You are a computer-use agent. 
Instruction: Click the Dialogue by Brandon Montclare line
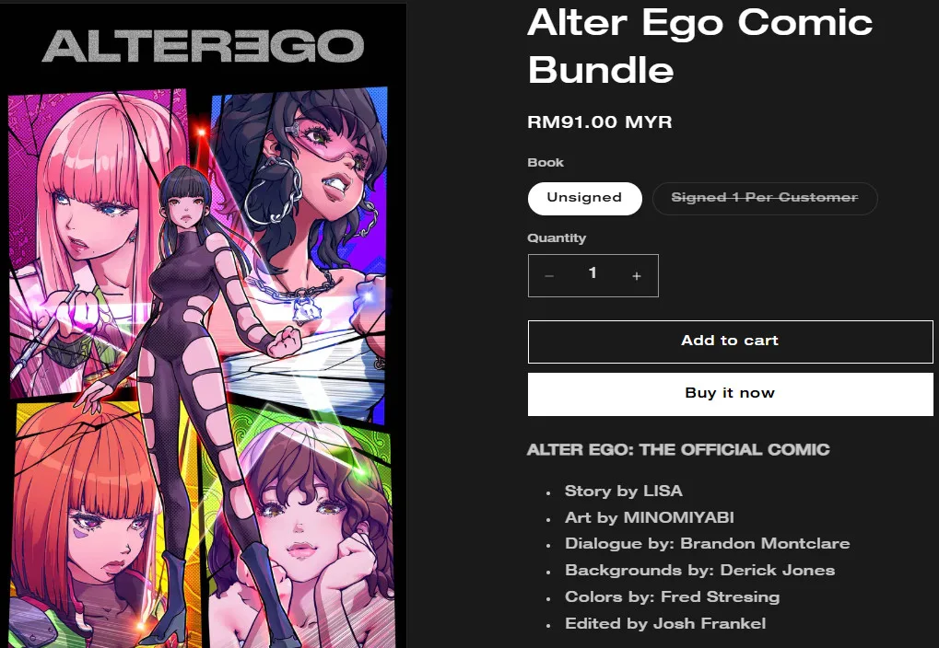pos(707,543)
